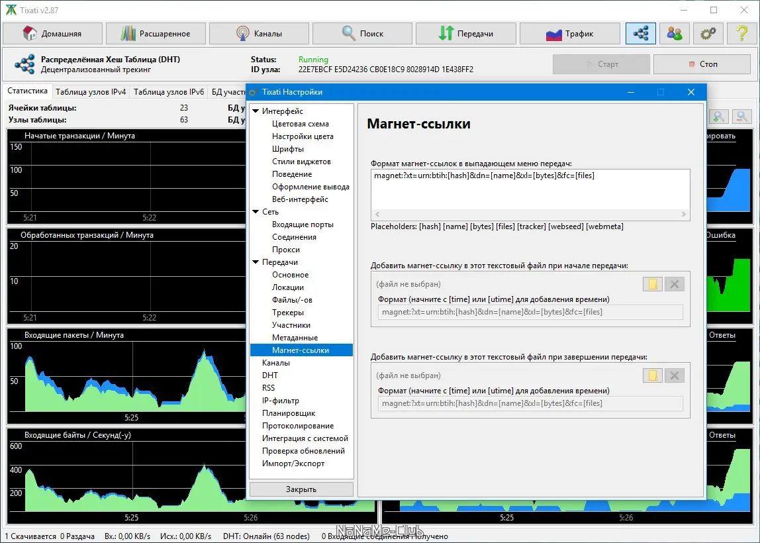Click right arrow of format box scrollbar

tap(684, 214)
